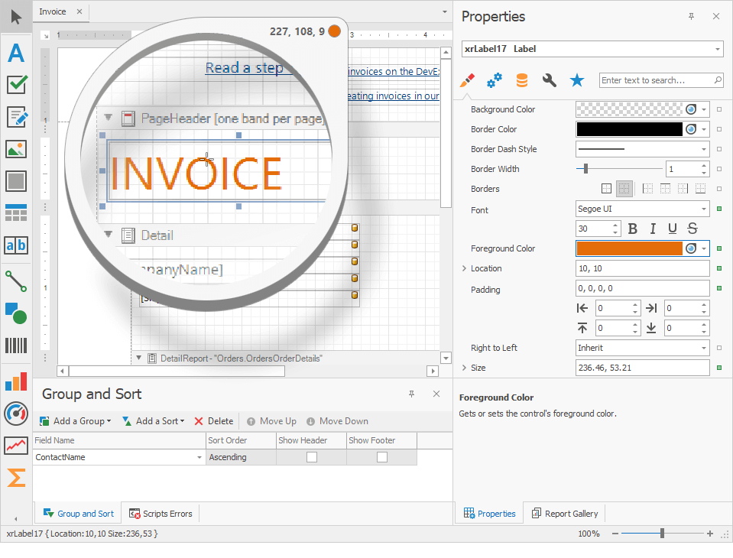Screen dimensions: 733x558
Task: Open the Sort Order dropdown Ascending
Action: (240, 457)
